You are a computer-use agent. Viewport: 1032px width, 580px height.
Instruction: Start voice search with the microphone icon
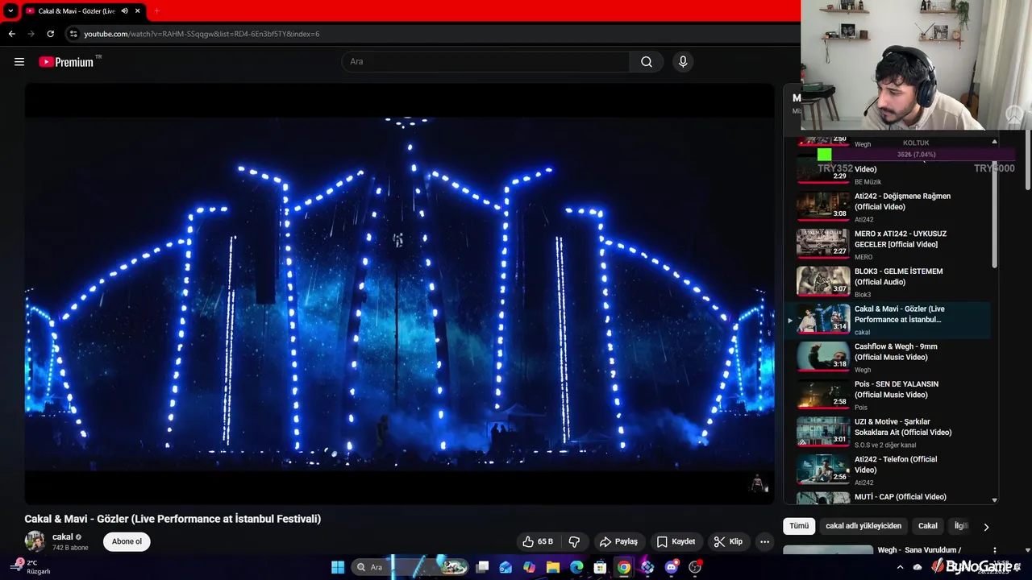pyautogui.click(x=683, y=62)
